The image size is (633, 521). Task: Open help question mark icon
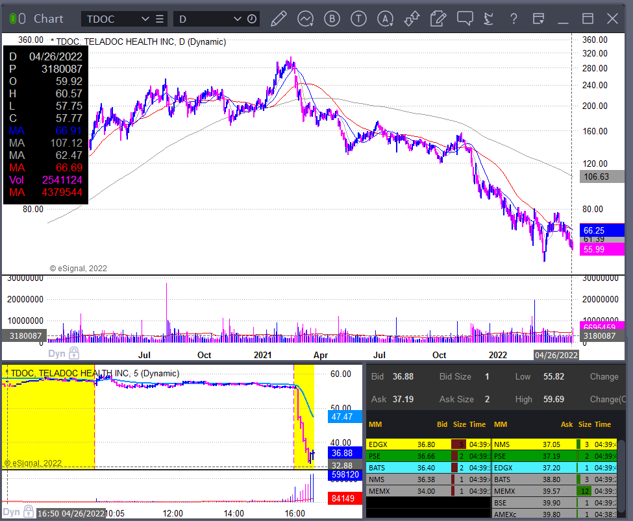click(514, 19)
